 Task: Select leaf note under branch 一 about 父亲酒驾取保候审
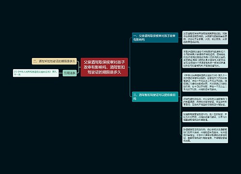[x=205, y=38]
